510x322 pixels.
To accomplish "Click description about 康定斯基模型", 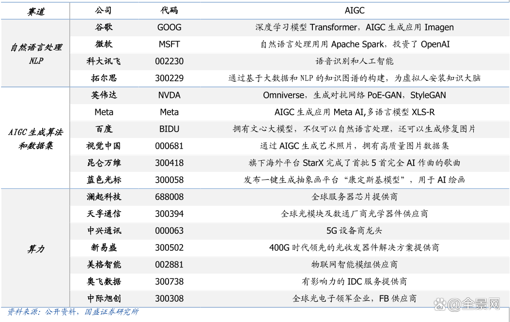I will [x=355, y=180].
